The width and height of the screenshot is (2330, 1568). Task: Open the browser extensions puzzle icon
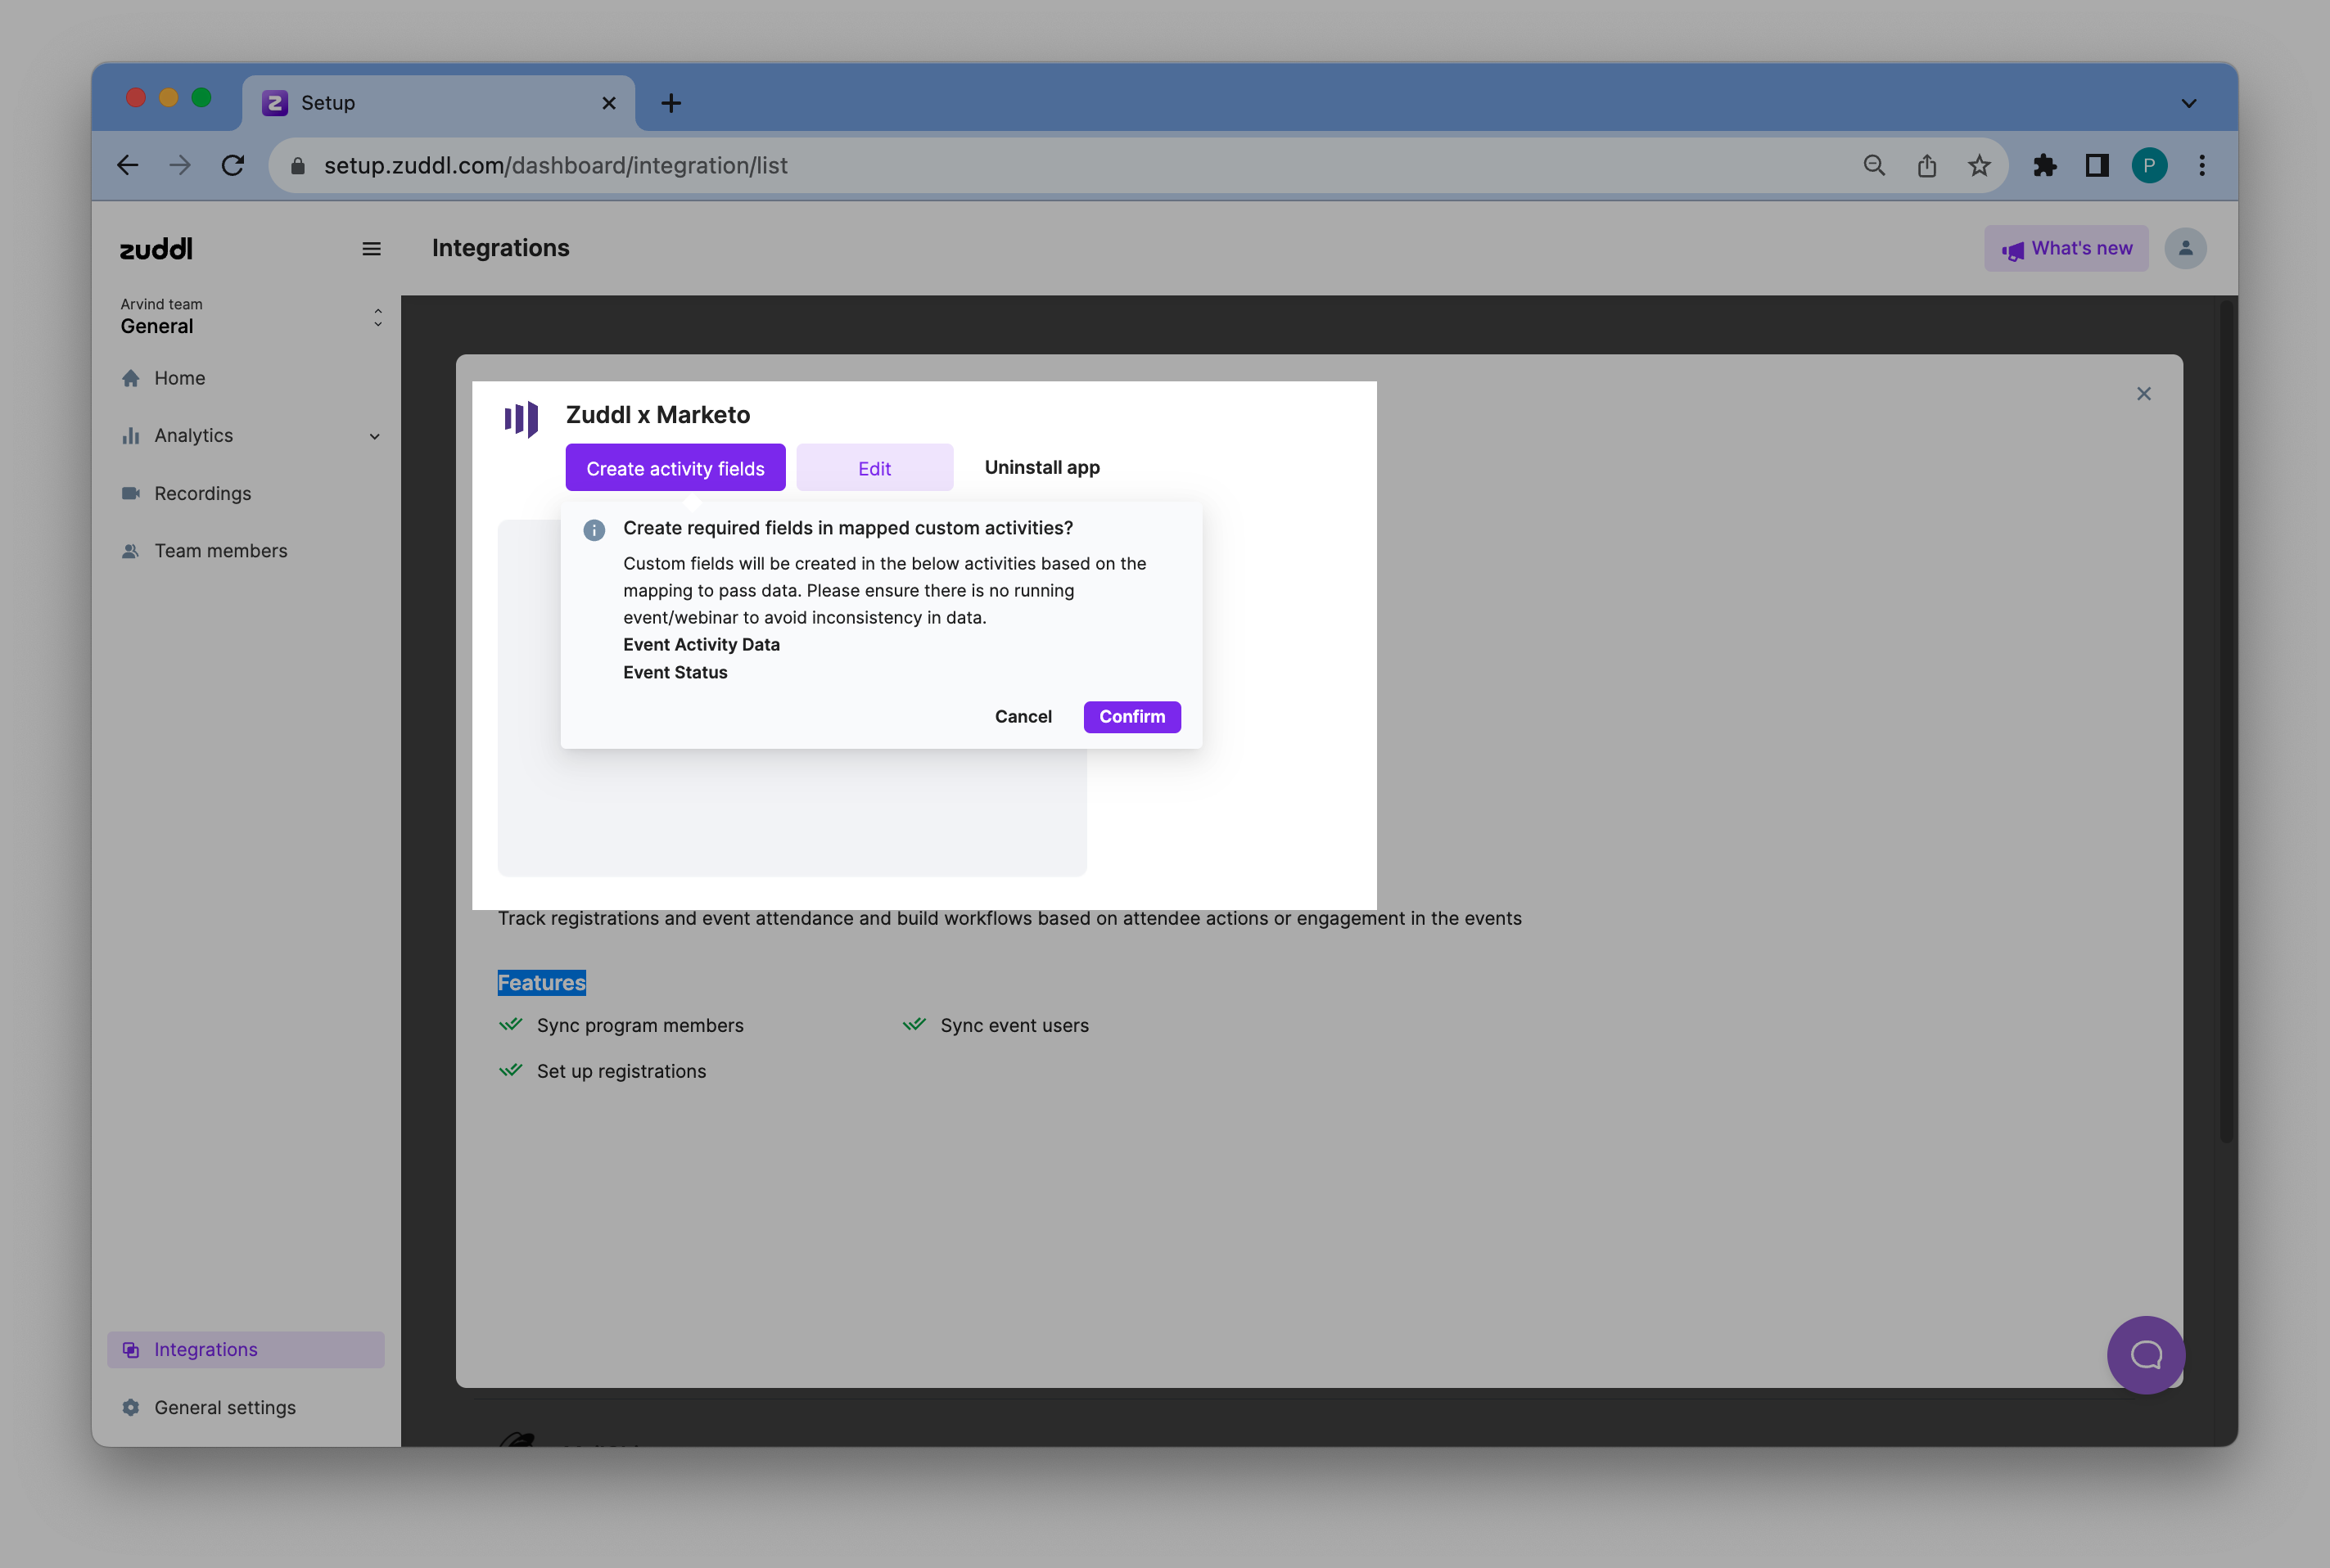(x=2044, y=166)
